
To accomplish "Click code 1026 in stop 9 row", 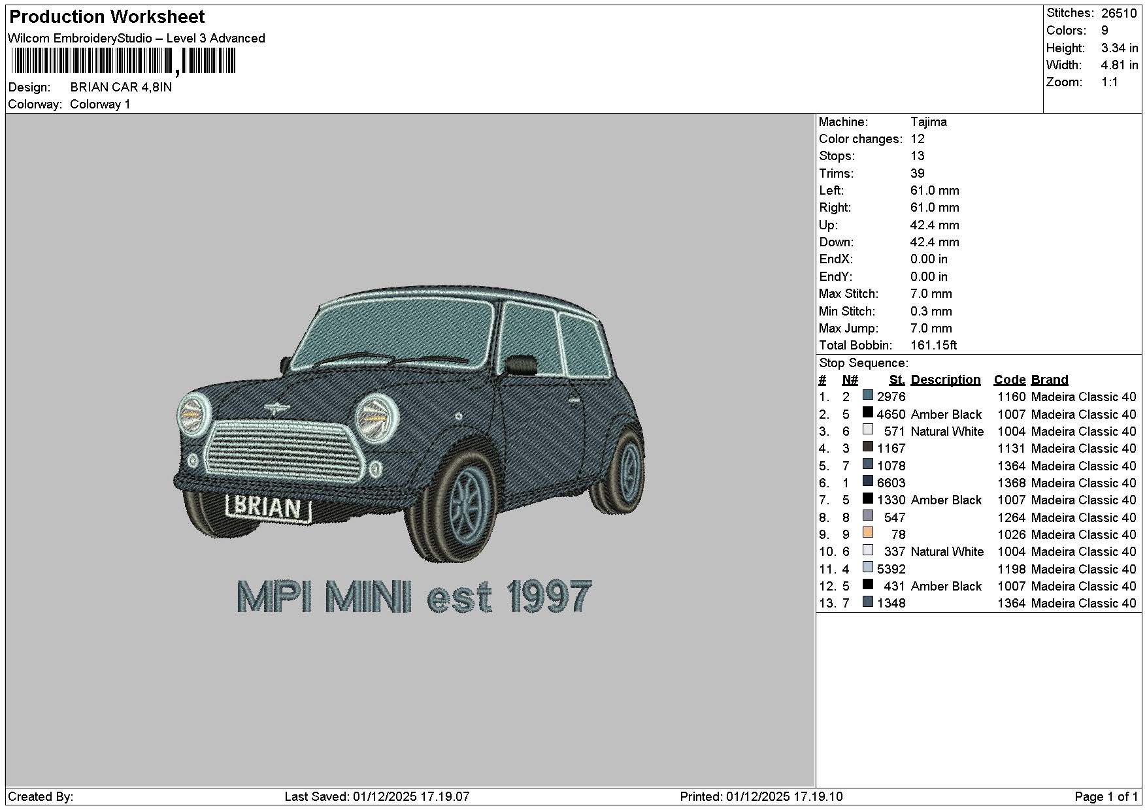I will click(1011, 534).
